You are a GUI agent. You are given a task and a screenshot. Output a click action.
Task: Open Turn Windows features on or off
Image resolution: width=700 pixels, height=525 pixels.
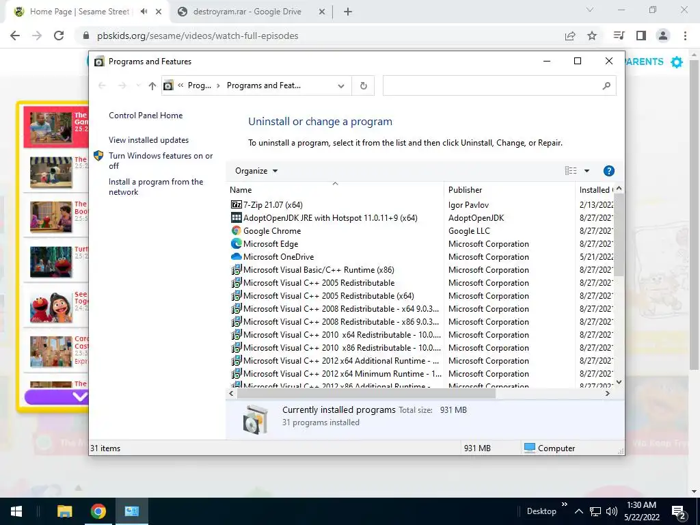pyautogui.click(x=161, y=161)
